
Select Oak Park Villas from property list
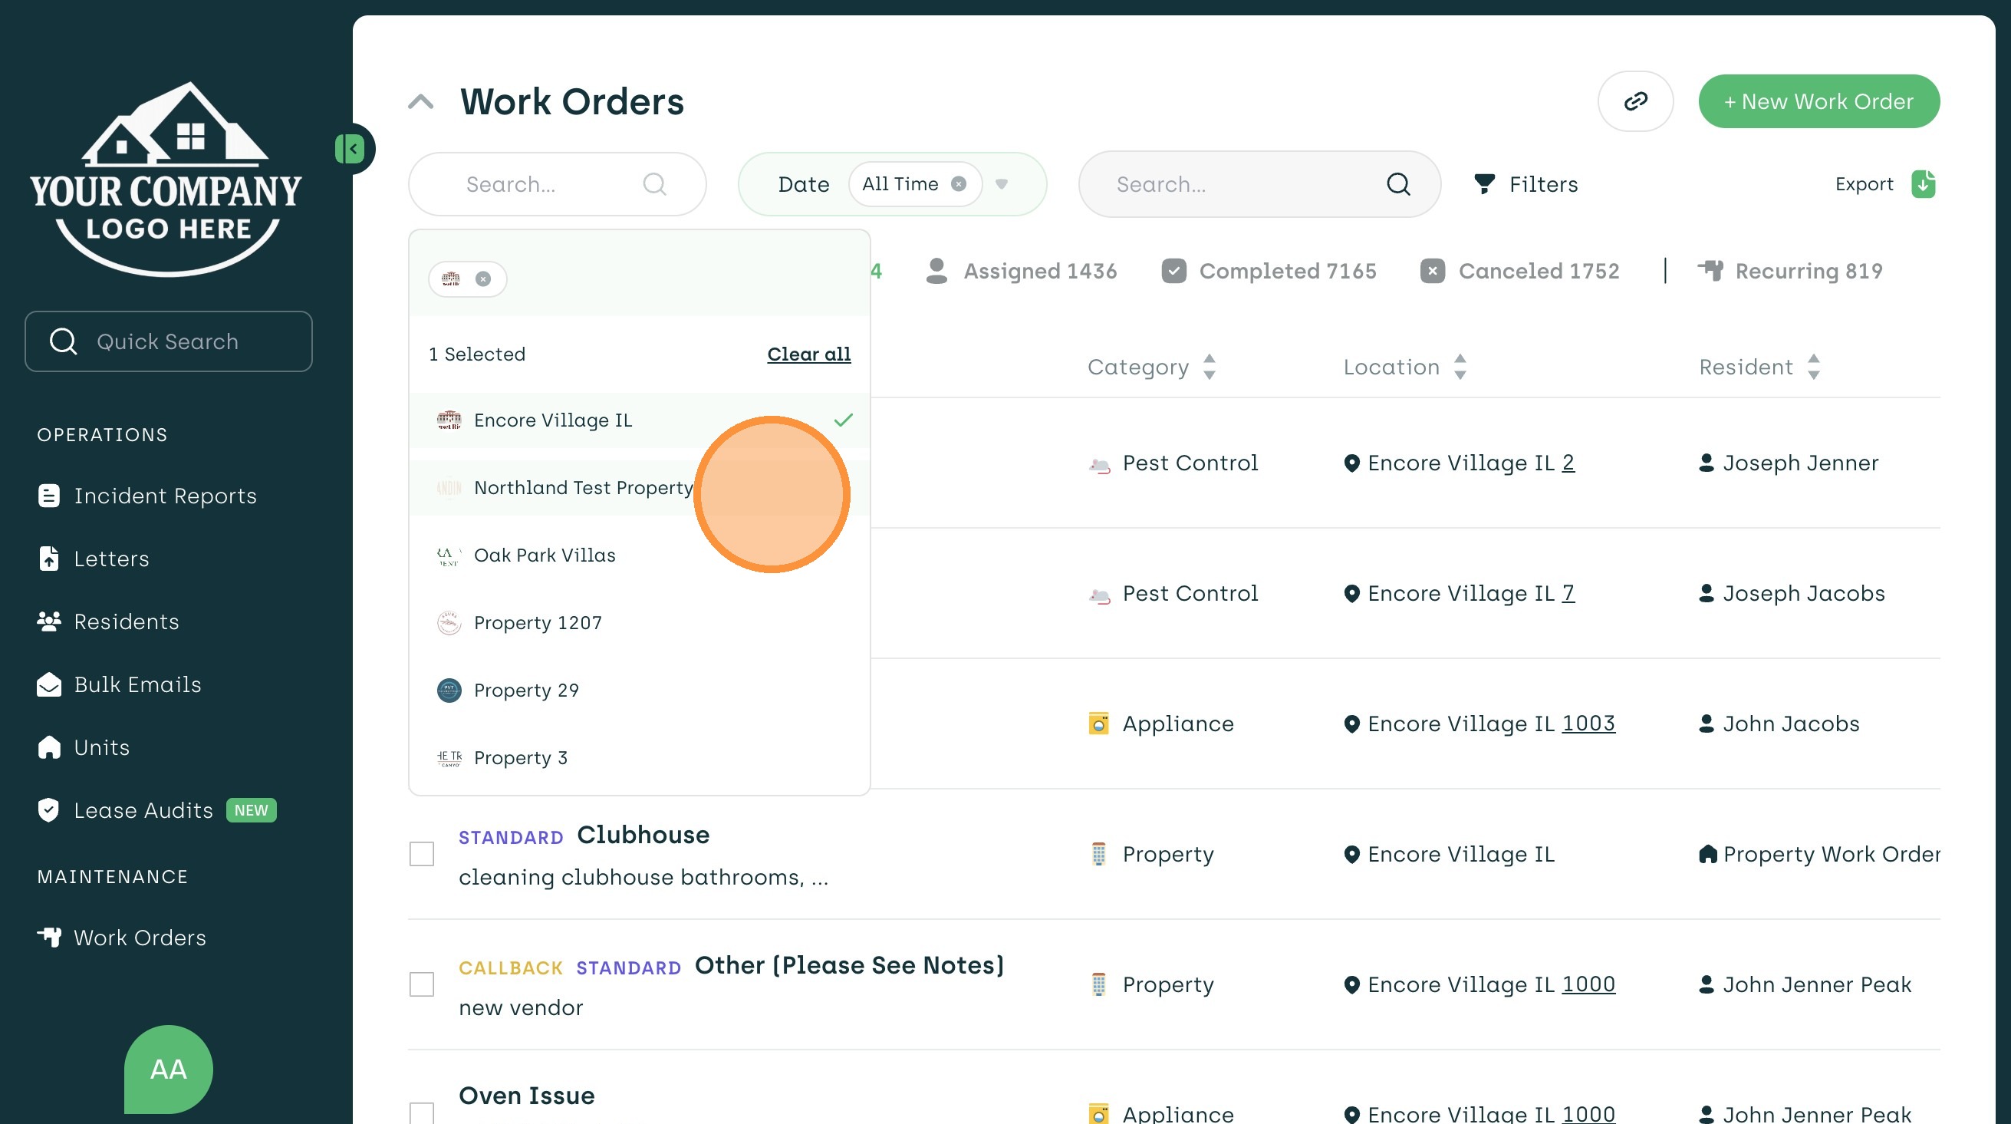click(x=544, y=555)
